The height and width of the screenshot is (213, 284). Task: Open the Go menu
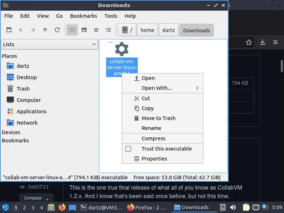pos(59,16)
